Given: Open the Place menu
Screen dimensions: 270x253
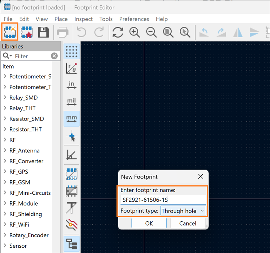Looking at the screenshot, I should coord(61,19).
